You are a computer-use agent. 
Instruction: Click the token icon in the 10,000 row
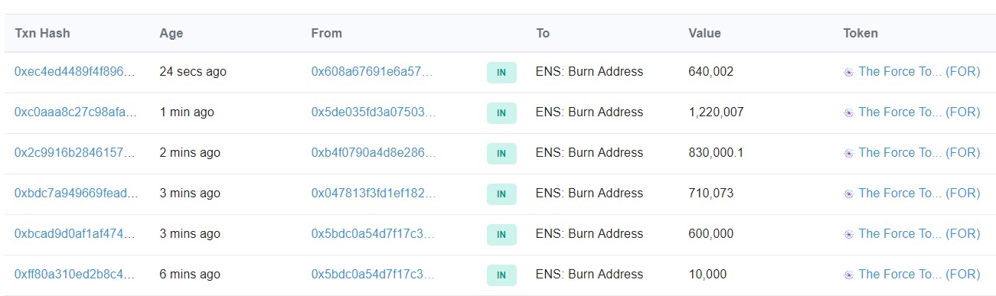point(848,275)
